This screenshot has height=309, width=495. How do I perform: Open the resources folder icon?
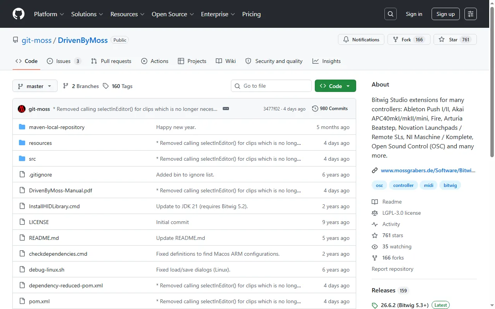22,143
